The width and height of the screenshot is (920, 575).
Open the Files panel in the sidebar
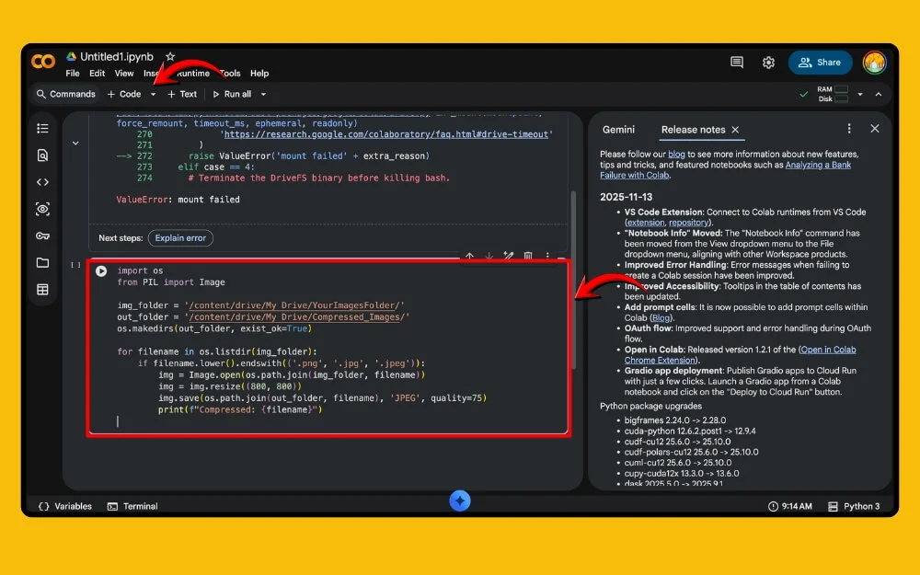42,263
